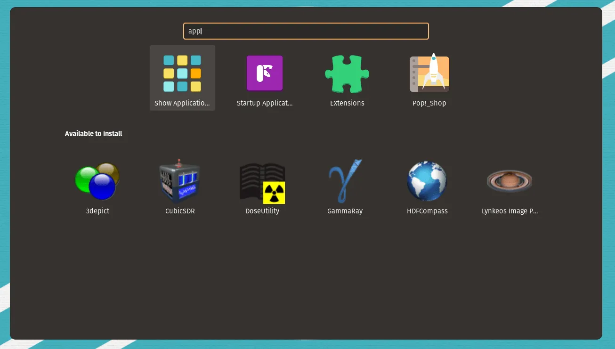Select the CubicSDR radio cube icon

[180, 181]
